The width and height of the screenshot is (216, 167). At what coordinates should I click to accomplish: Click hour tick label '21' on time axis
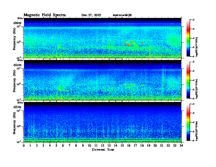(x=161, y=146)
